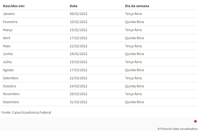Select the Julho row label
The image size is (198, 131).
coord(7,62)
